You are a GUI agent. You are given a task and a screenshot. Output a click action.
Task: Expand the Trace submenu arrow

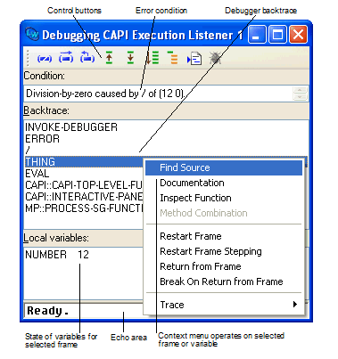coord(294,305)
